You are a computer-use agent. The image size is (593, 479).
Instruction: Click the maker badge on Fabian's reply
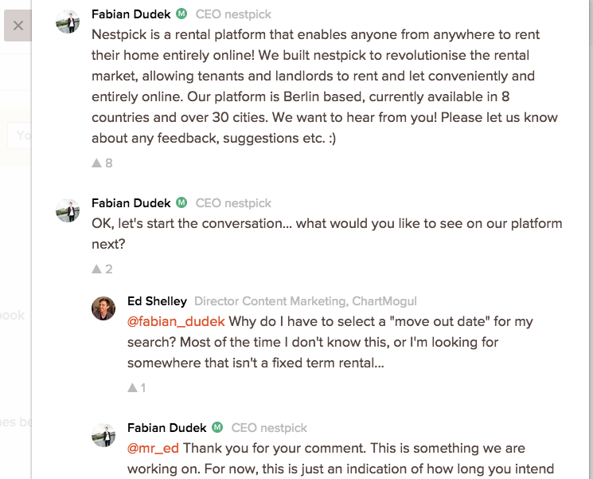(x=217, y=428)
